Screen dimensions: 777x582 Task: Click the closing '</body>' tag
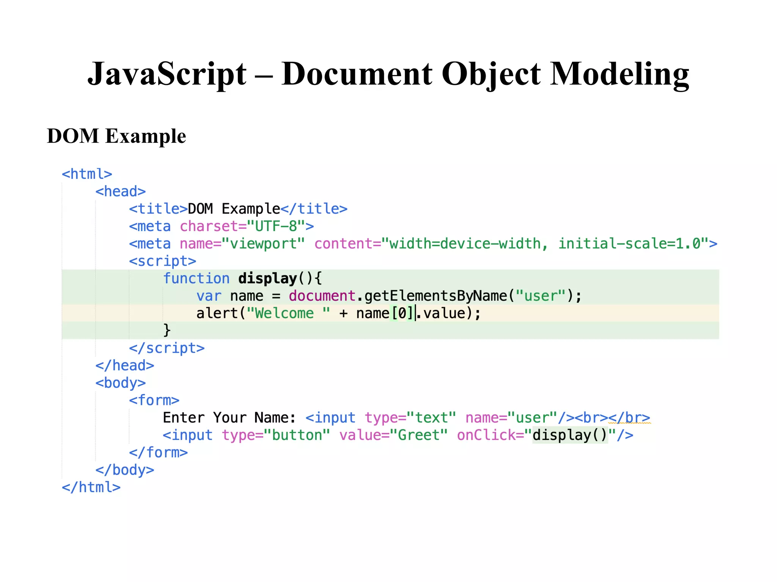(x=125, y=470)
